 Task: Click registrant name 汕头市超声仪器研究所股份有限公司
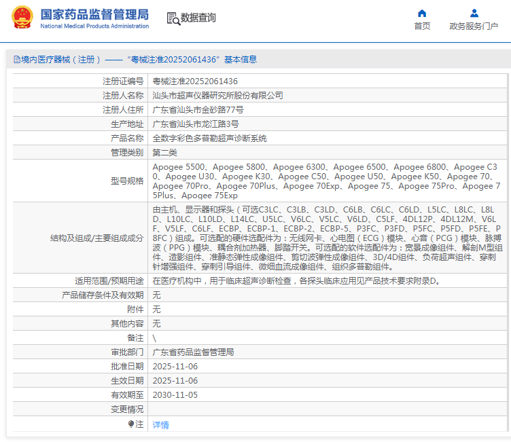click(x=217, y=96)
